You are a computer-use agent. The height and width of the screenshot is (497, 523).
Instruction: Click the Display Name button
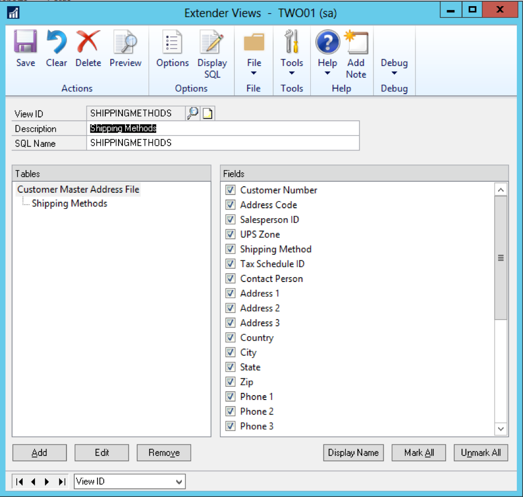353,453
